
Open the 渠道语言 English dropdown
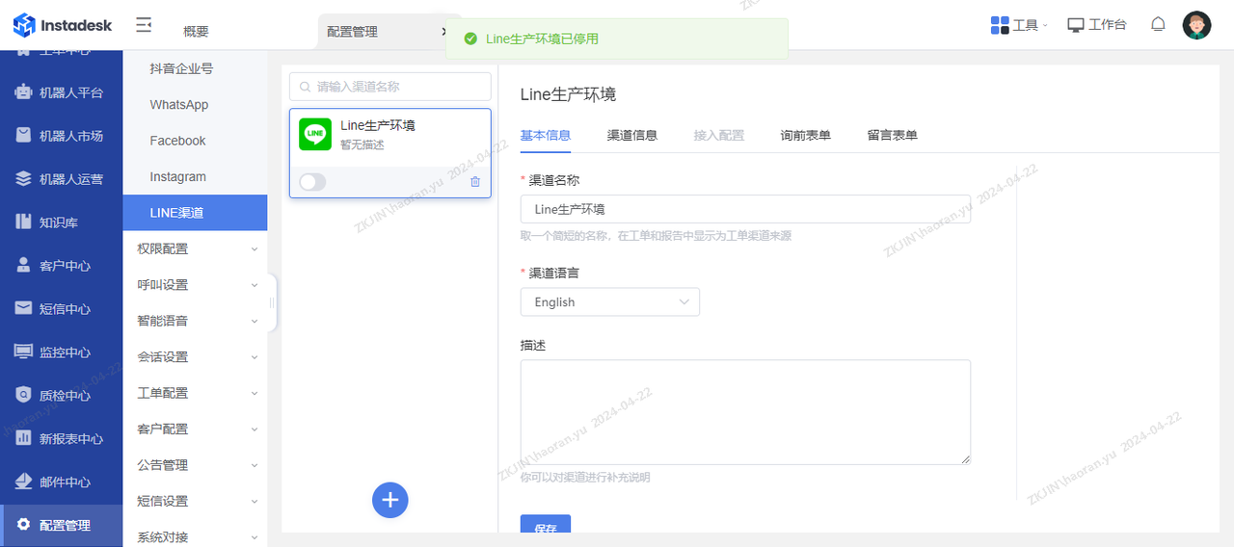(x=609, y=301)
